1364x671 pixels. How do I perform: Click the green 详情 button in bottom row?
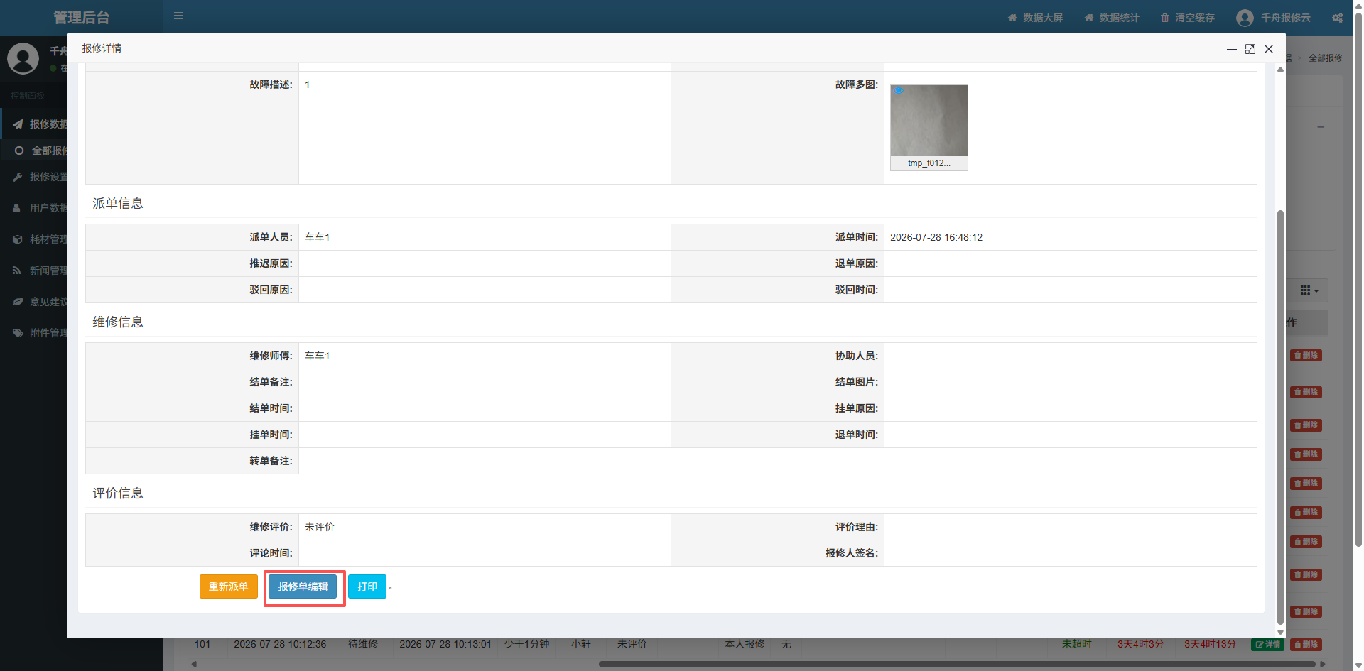click(x=1267, y=645)
